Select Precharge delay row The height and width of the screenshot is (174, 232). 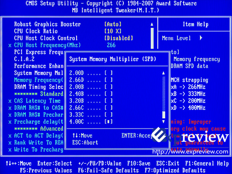click(36, 122)
